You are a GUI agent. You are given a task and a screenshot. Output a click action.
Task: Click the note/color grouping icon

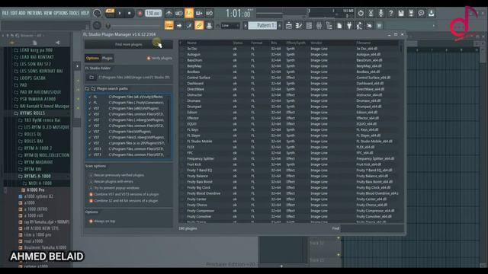[209, 25]
